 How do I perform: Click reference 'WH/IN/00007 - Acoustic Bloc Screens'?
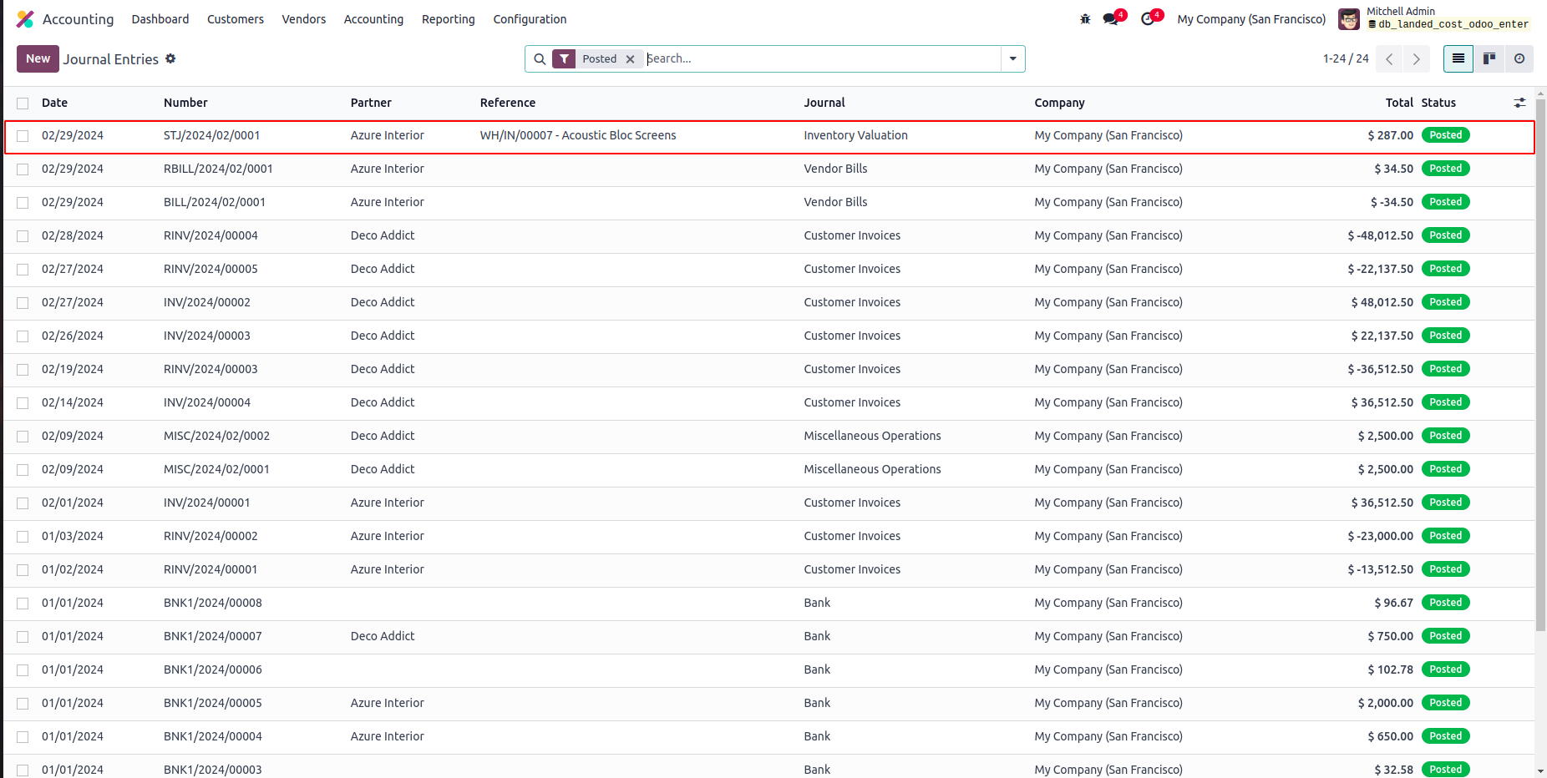pyautogui.click(x=578, y=135)
